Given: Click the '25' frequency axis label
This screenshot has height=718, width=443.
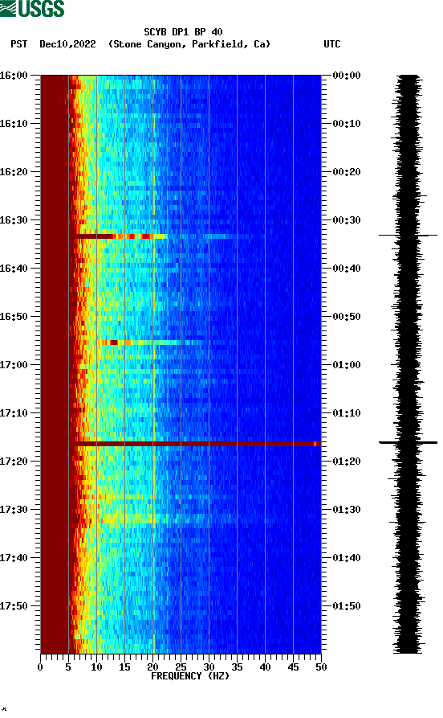Looking at the screenshot, I should pyautogui.click(x=181, y=667).
